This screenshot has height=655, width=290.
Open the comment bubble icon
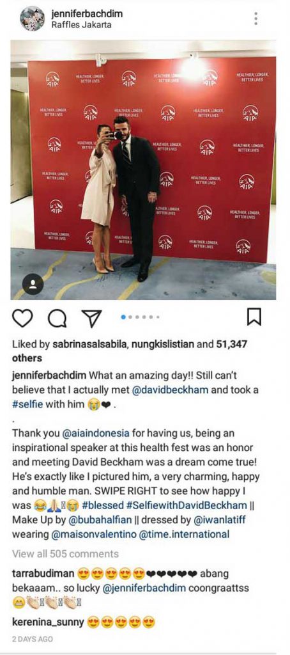pos(58,319)
